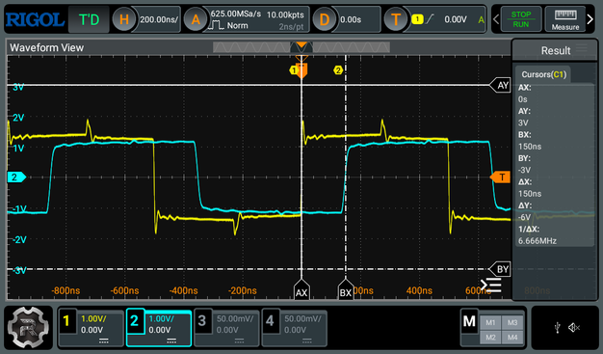This screenshot has height=354, width=603.
Task: Click the yellow channel 2 hexagon marker
Action: tap(338, 70)
